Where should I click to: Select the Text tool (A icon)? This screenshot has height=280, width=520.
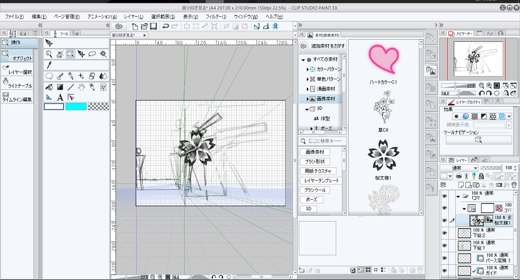pyautogui.click(x=60, y=97)
